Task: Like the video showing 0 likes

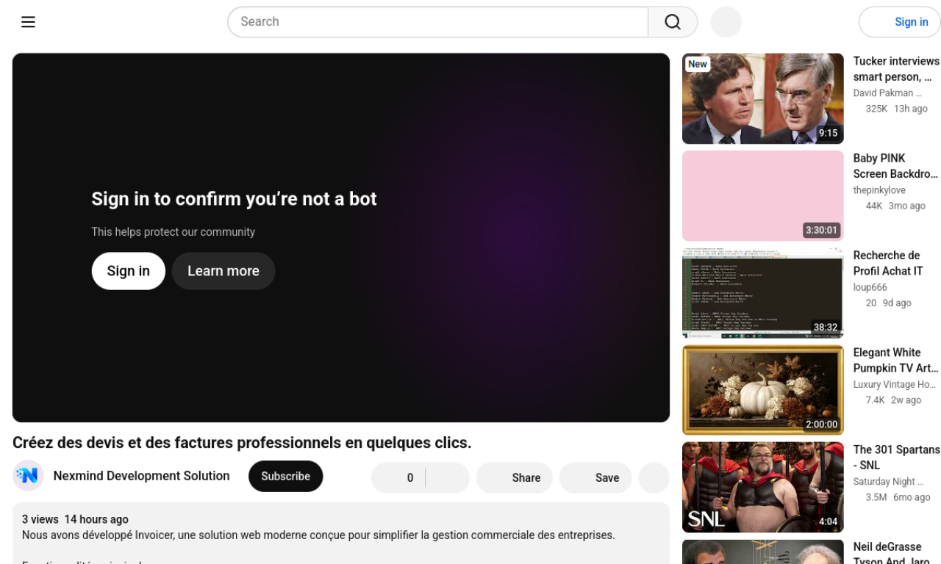Action: pyautogui.click(x=398, y=477)
